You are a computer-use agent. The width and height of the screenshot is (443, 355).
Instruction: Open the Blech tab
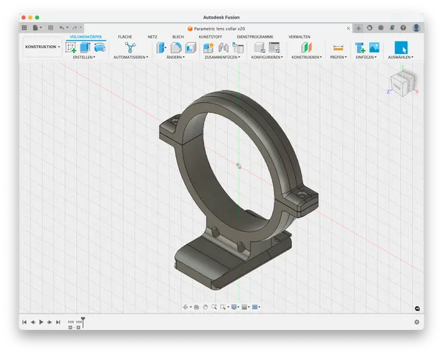178,37
